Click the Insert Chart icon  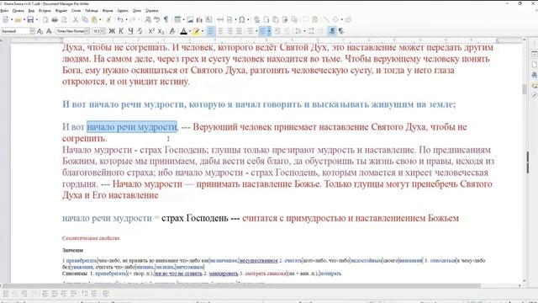(199, 19)
